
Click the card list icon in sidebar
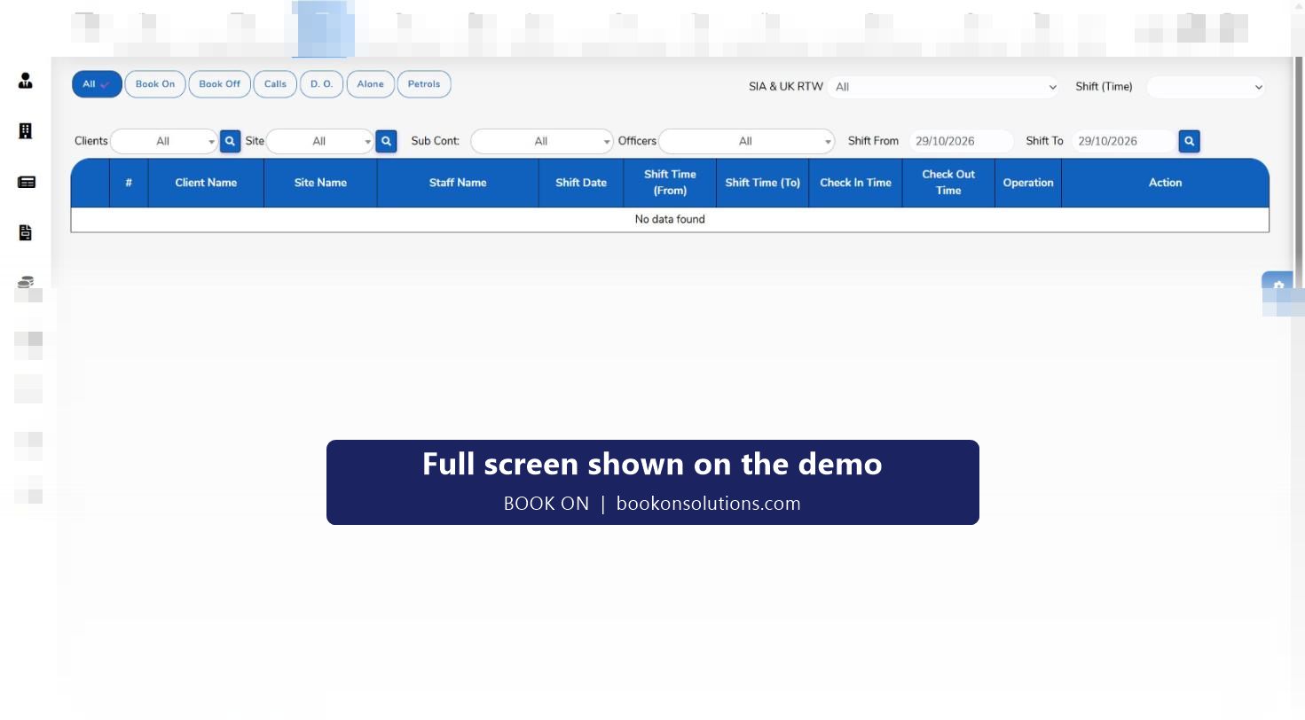[27, 182]
